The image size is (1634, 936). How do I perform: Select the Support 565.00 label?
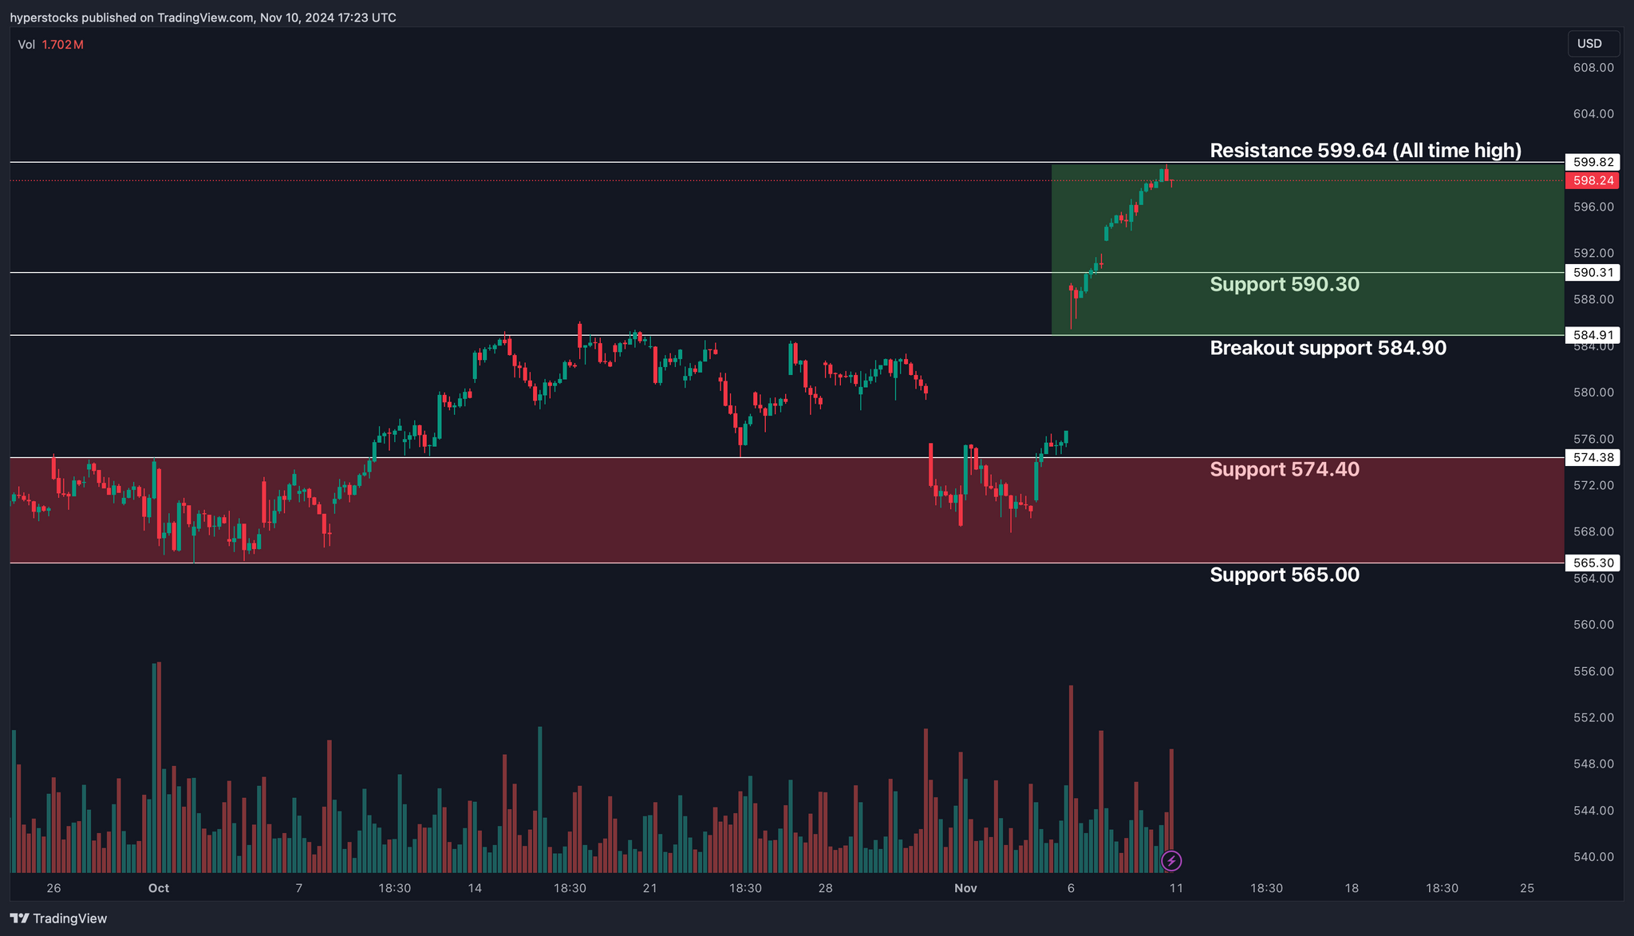pos(1285,575)
